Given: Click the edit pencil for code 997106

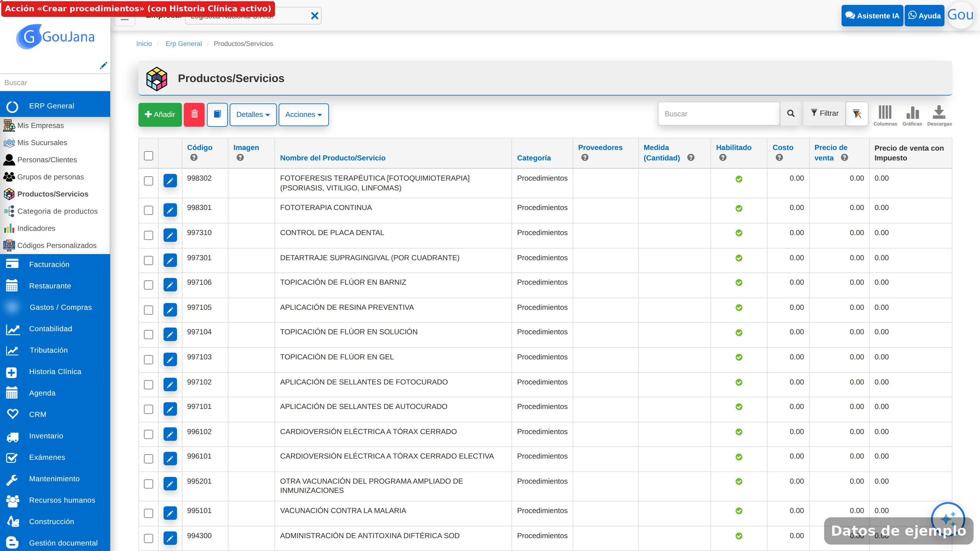Looking at the screenshot, I should (x=170, y=285).
